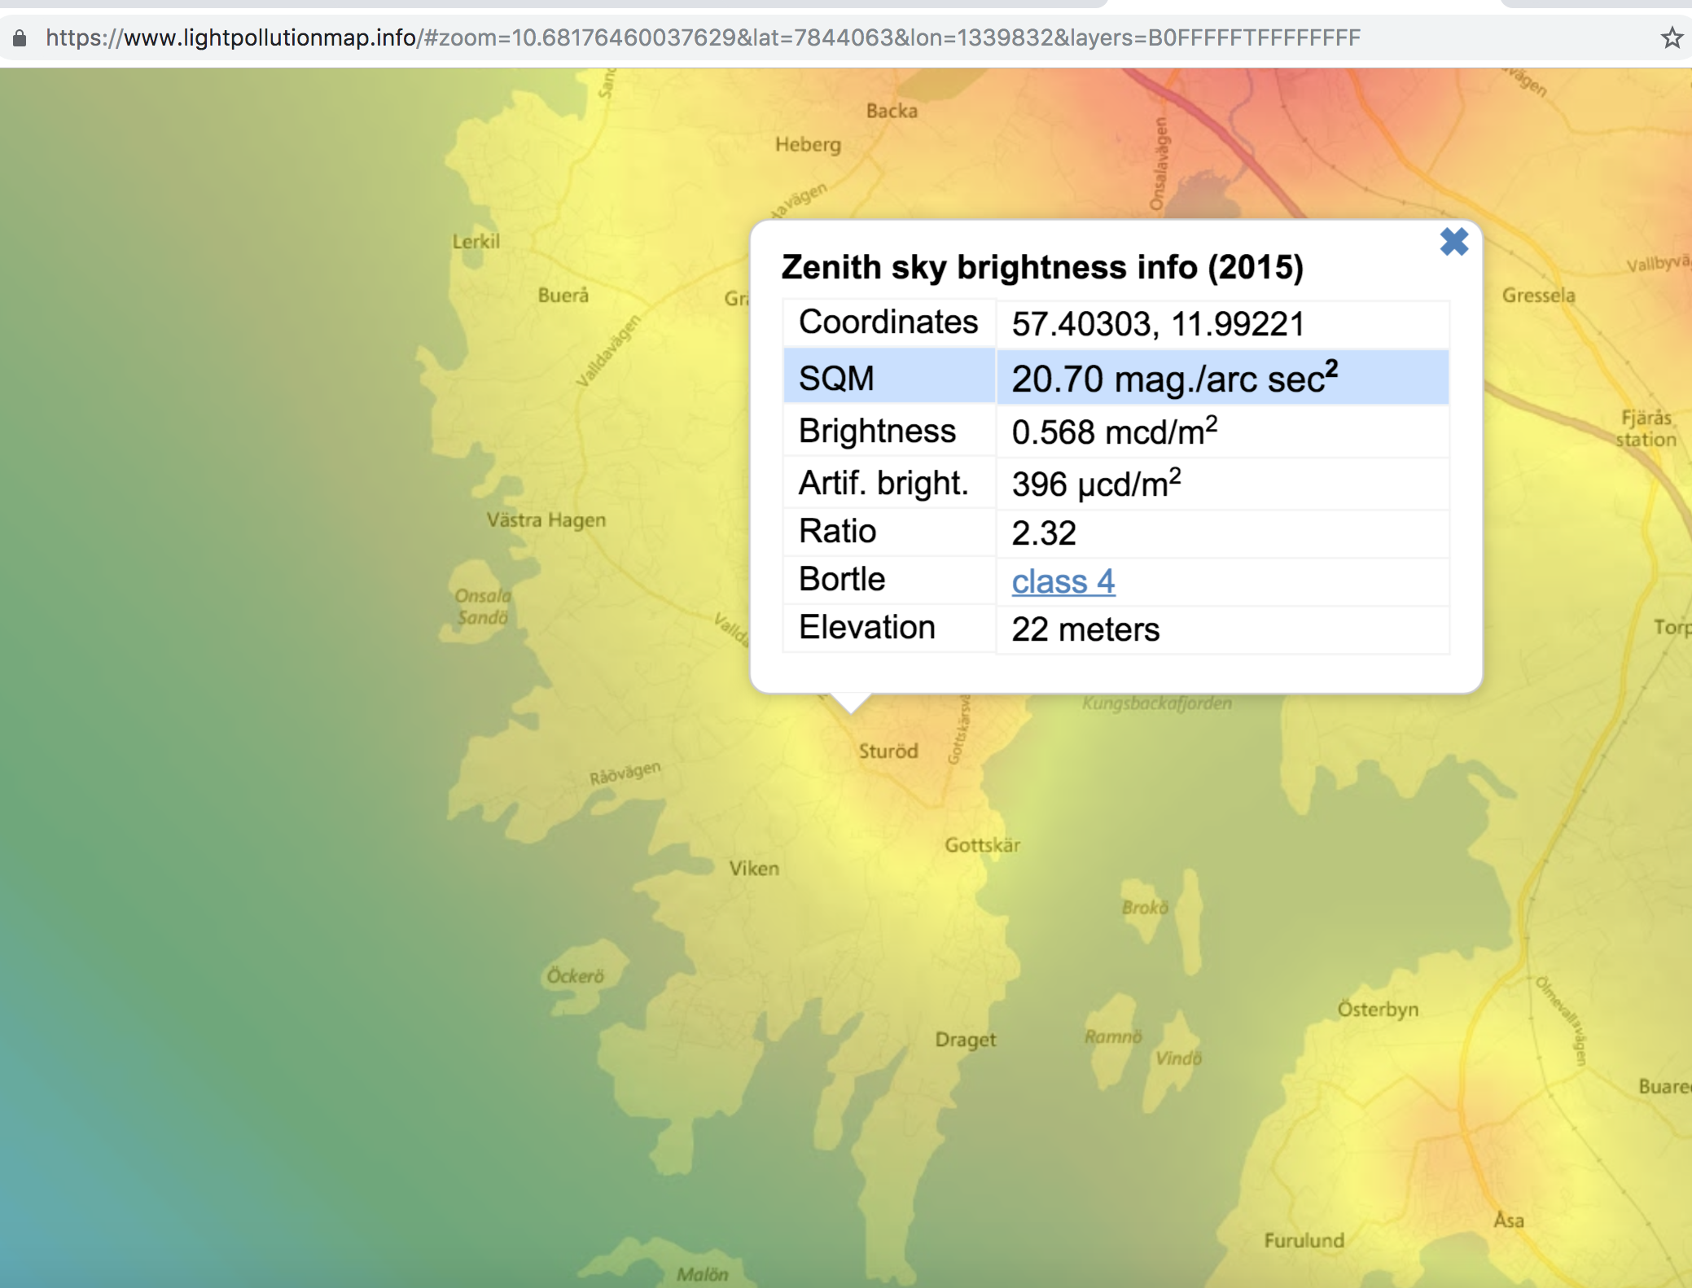Close the zenith sky brightness popup

pyautogui.click(x=1453, y=242)
